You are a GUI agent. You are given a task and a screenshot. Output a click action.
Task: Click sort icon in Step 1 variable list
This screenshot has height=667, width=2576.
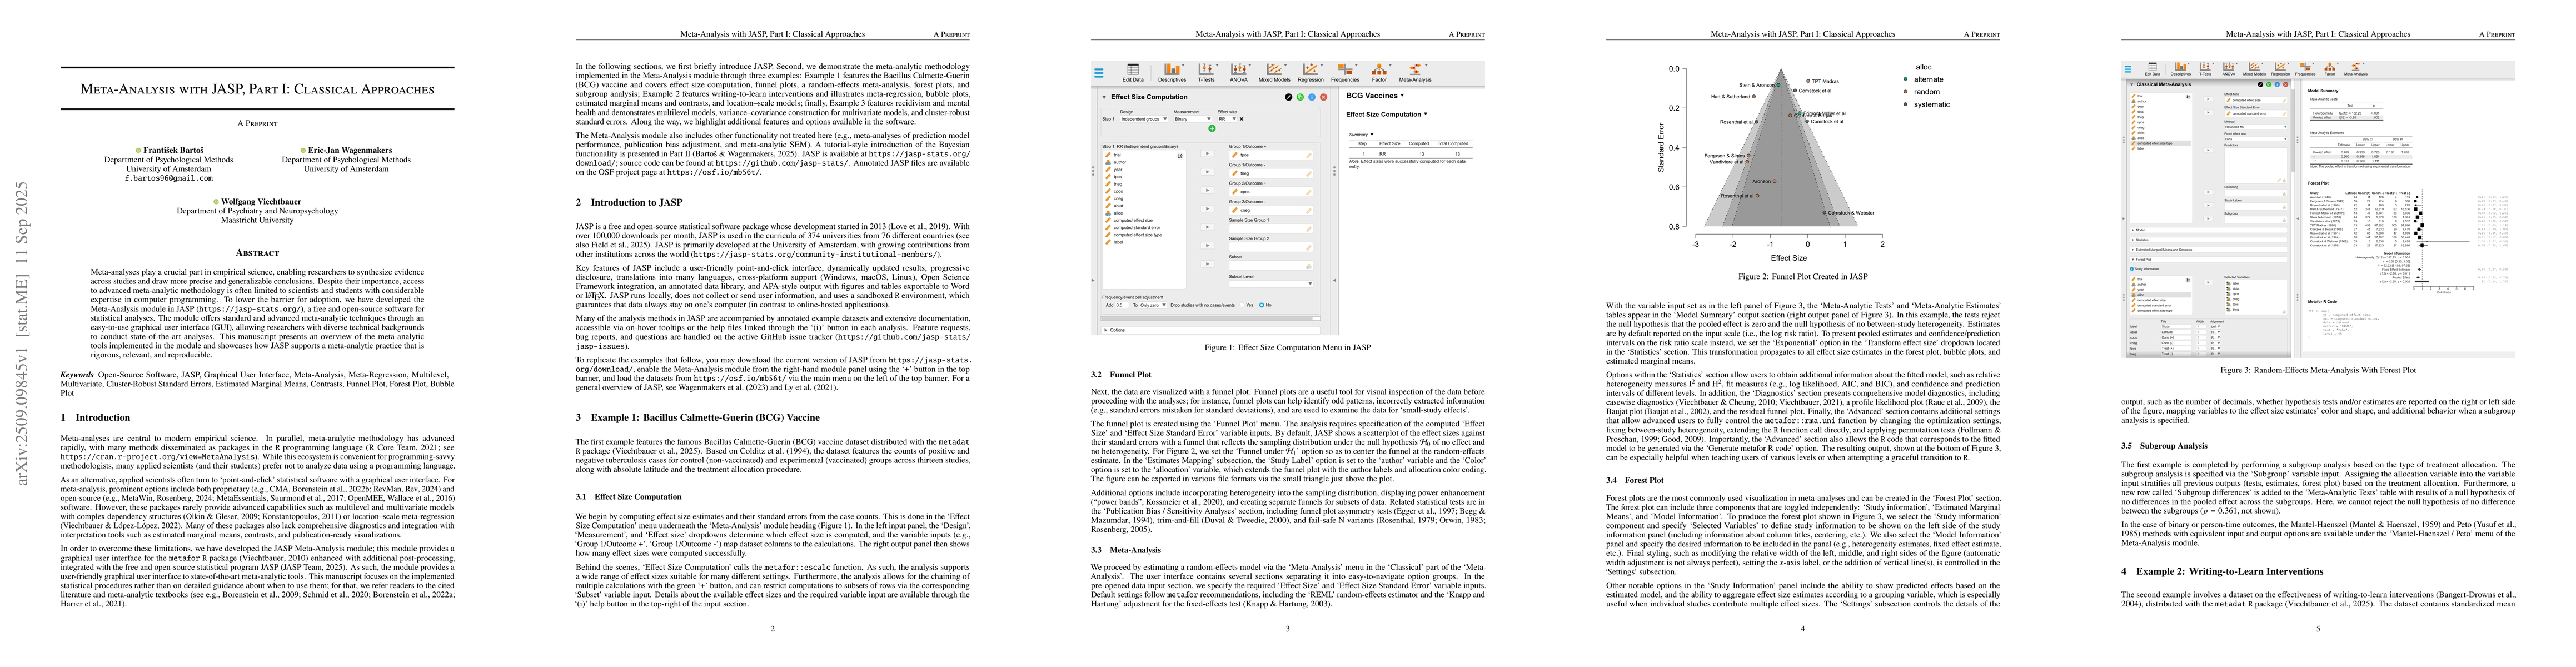click(x=1180, y=156)
